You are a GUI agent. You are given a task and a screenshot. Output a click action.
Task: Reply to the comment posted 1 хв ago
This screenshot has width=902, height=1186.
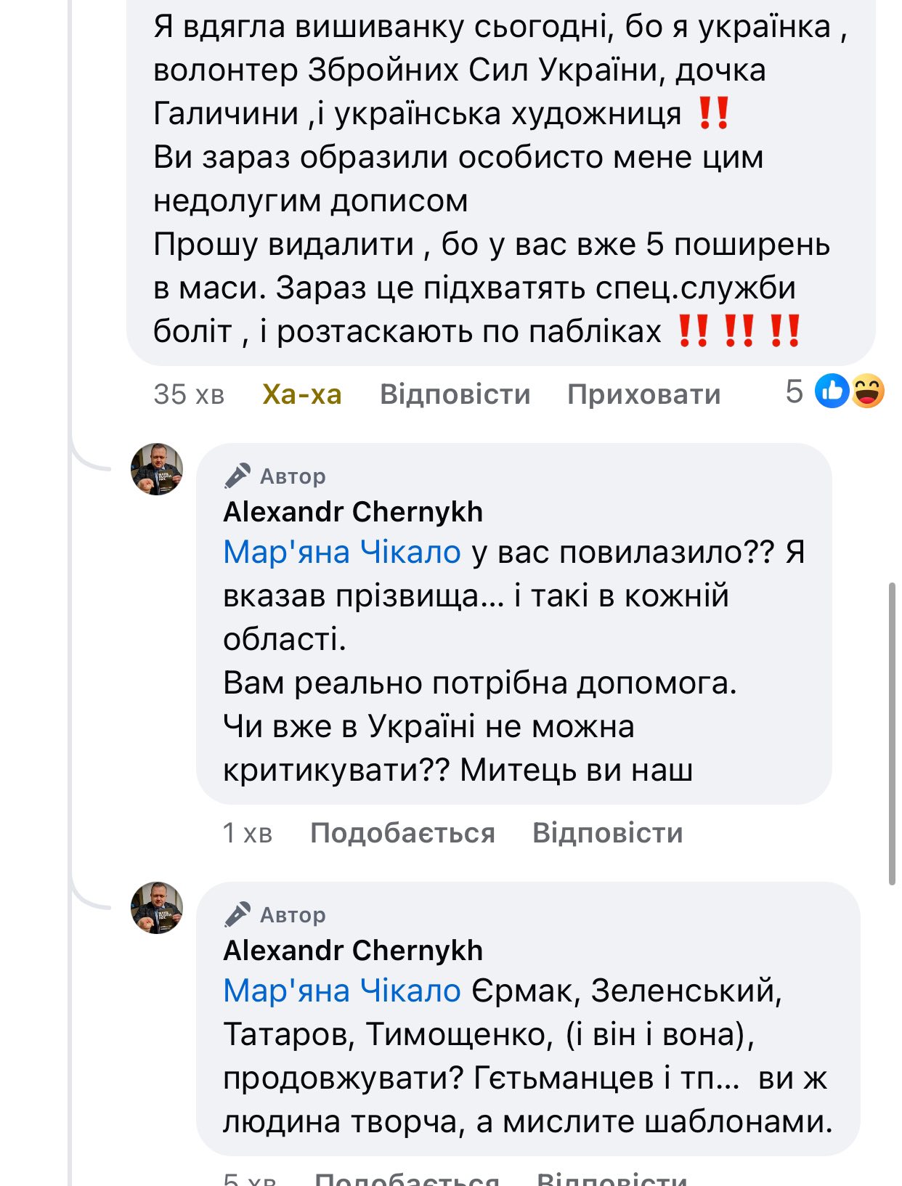(608, 833)
